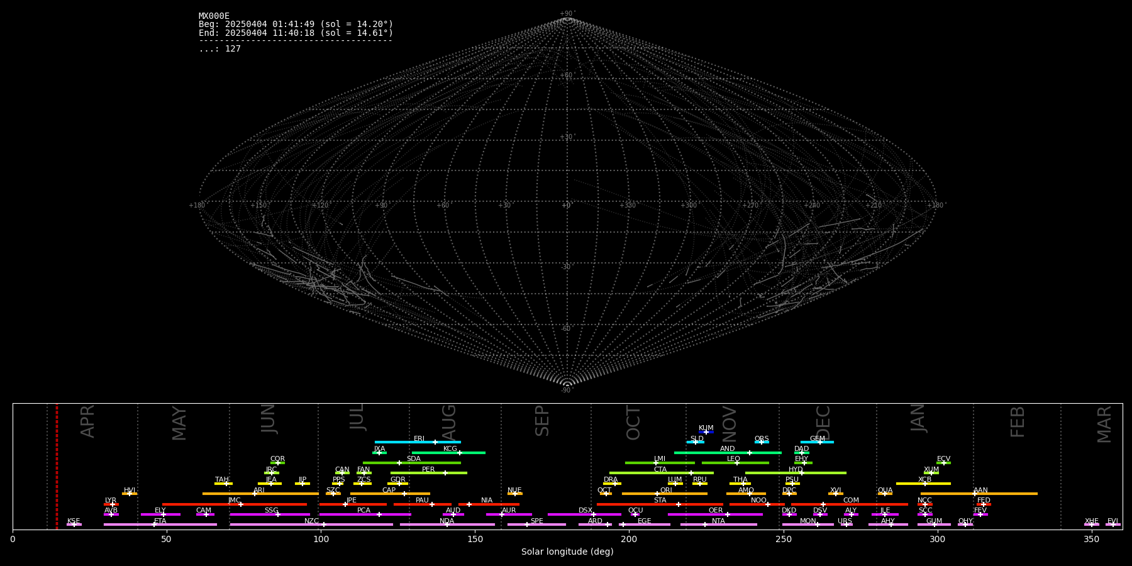Click the PAU shower label
This screenshot has height=566, width=1132.
tap(422, 501)
